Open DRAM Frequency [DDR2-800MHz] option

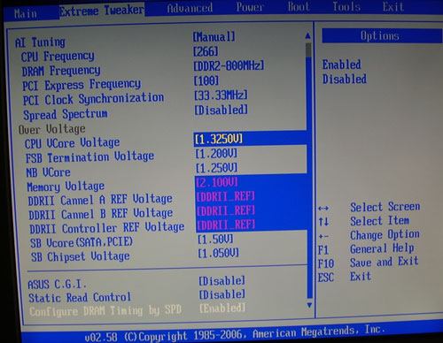(229, 65)
